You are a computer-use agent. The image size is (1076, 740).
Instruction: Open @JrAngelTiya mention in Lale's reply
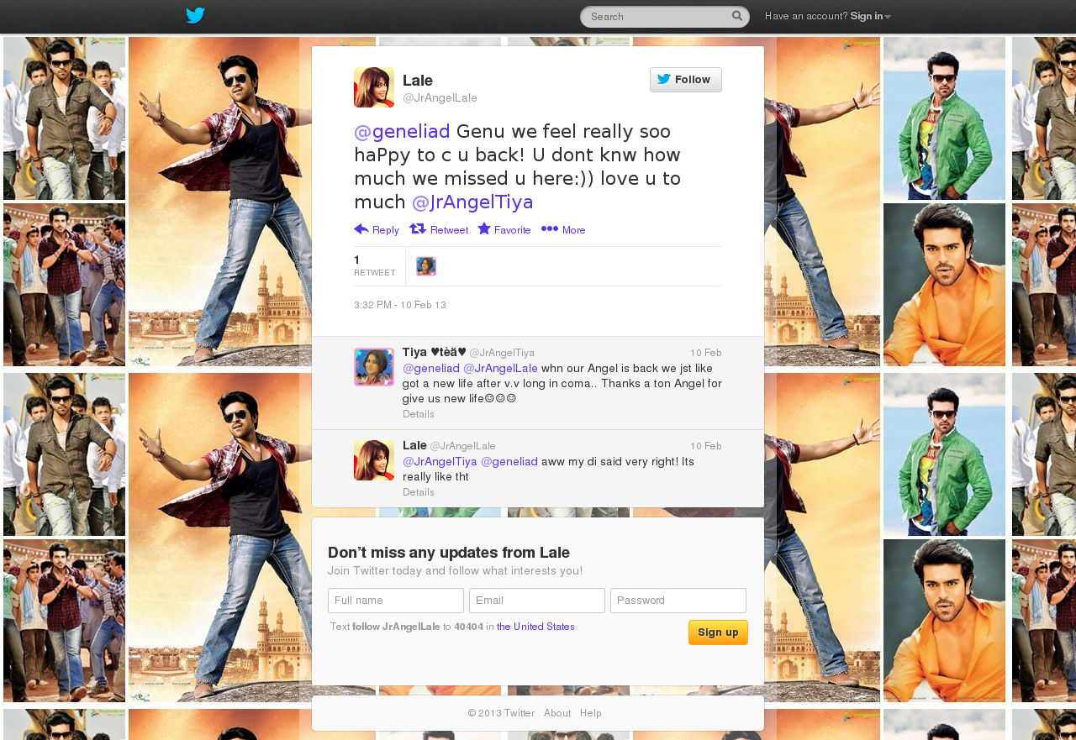tap(440, 461)
